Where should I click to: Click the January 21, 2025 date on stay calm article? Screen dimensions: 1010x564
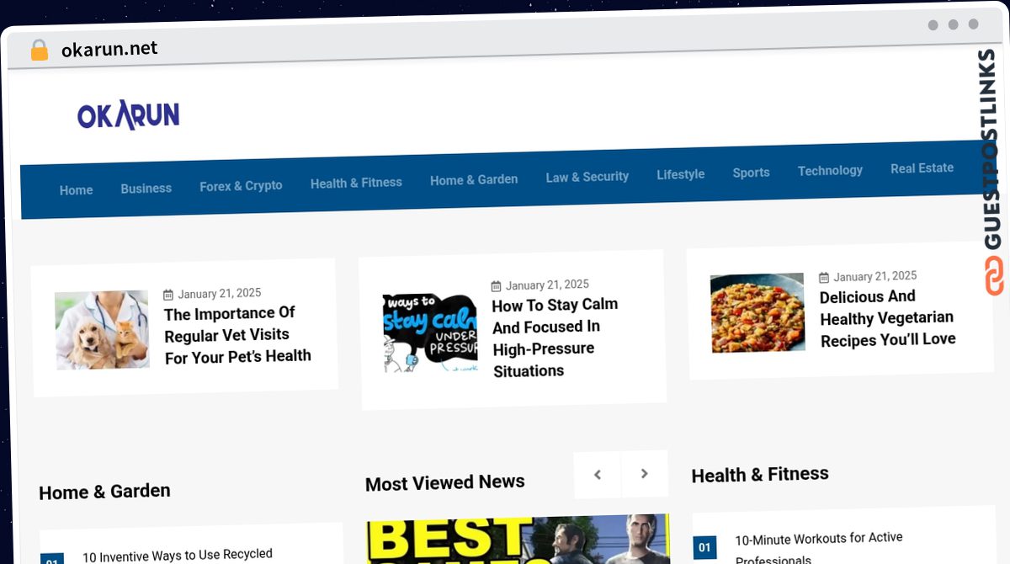[x=547, y=285]
